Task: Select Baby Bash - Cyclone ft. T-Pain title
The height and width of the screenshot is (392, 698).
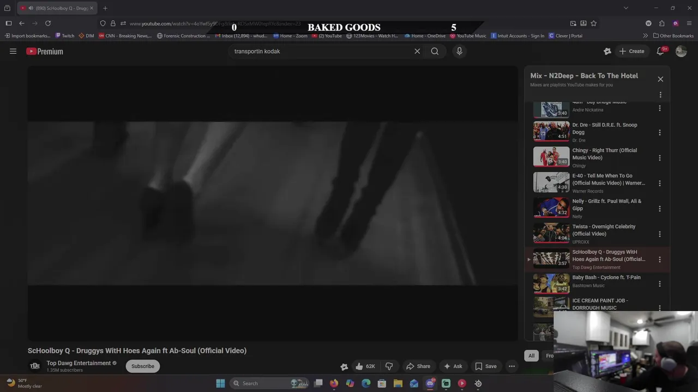Action: tap(606, 277)
